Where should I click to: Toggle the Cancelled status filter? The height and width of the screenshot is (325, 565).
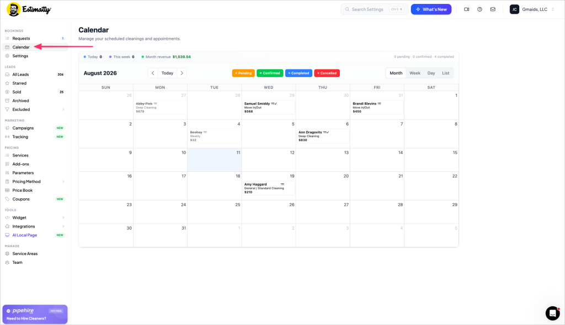click(x=327, y=73)
